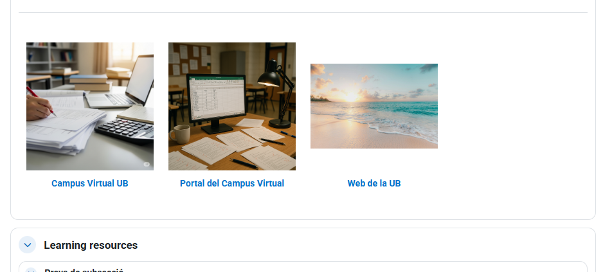
Task: Click the calculator in the first image
Action: [x=125, y=131]
